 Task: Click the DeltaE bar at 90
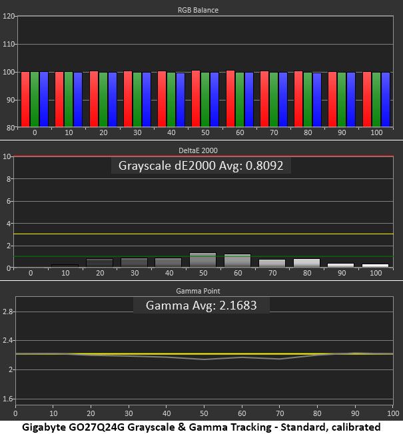coord(340,265)
